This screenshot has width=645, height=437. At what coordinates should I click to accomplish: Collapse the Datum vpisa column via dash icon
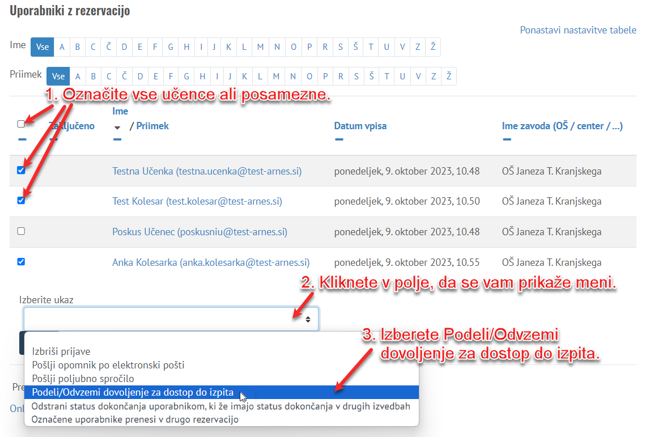pyautogui.click(x=338, y=139)
